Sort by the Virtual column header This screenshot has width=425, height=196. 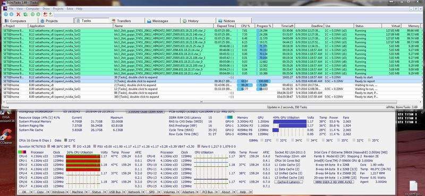(x=392, y=26)
